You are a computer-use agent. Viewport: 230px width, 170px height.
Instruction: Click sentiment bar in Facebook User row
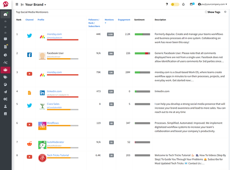coord(142,53)
